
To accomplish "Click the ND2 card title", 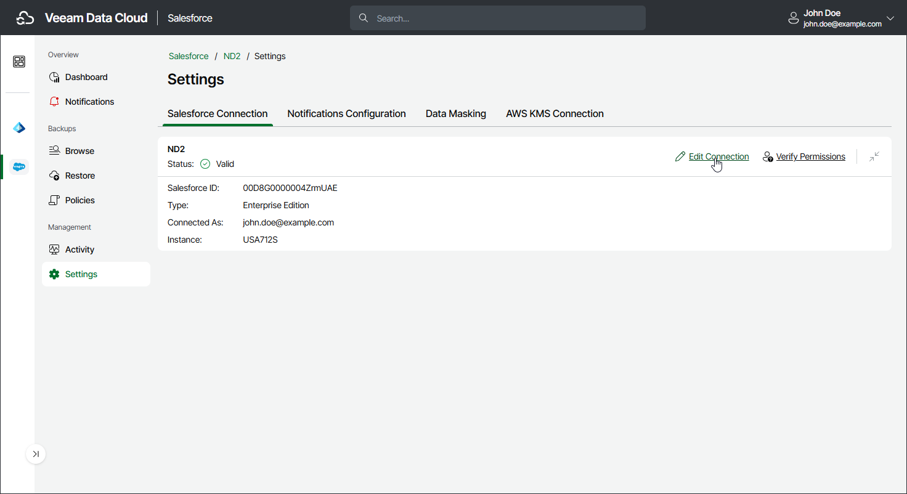I will click(x=176, y=149).
